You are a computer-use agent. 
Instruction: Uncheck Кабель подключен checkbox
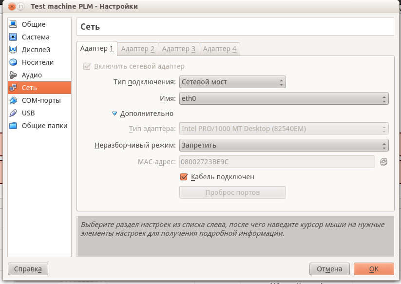[x=184, y=177]
